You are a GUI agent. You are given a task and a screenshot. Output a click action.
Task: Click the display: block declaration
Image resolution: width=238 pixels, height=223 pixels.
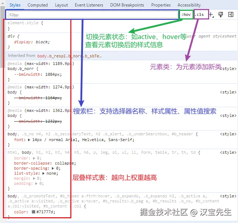tap(32, 42)
